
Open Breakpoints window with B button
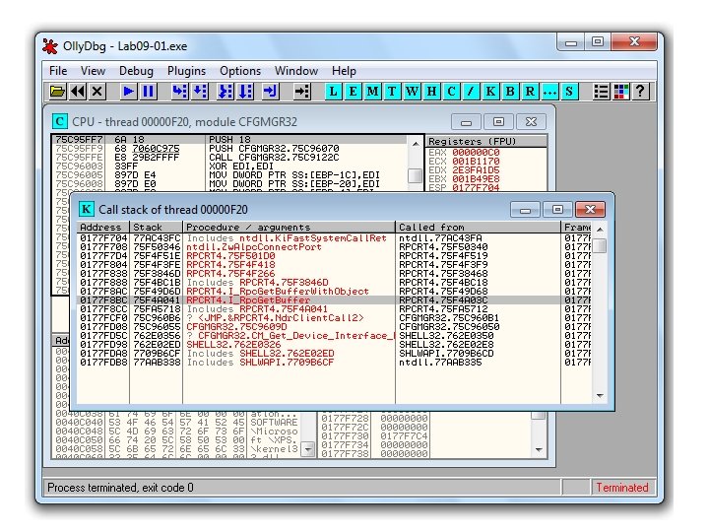pyautogui.click(x=510, y=92)
